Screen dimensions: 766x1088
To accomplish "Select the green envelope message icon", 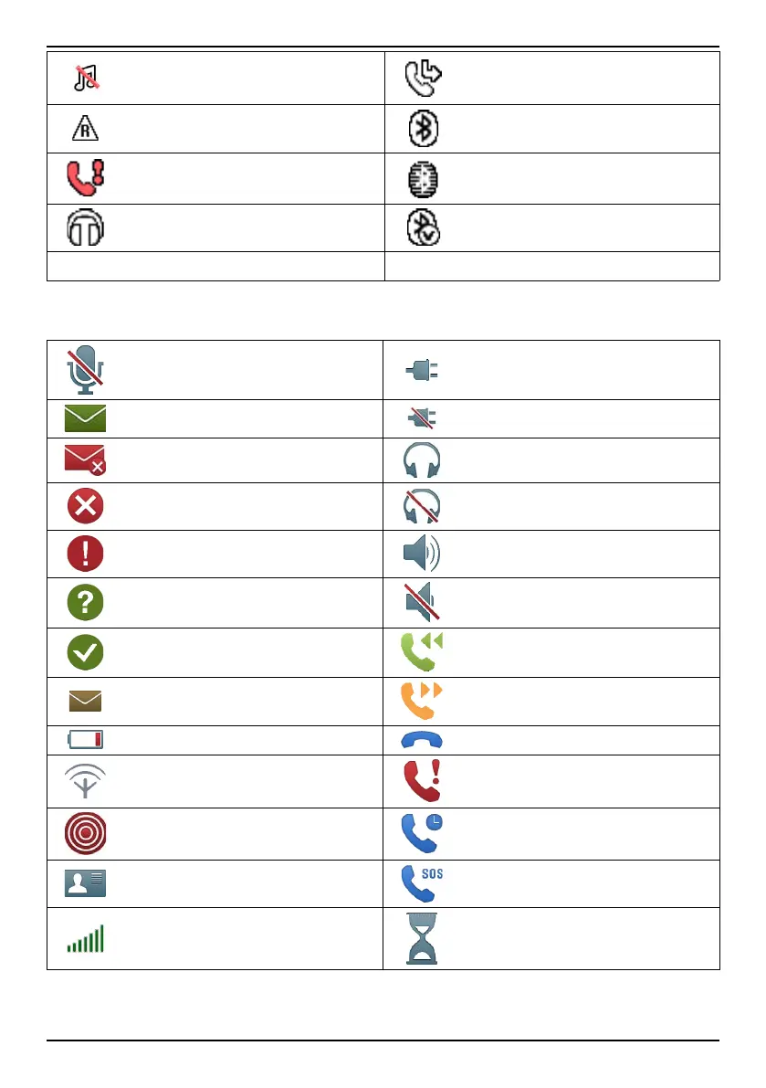I will [85, 419].
